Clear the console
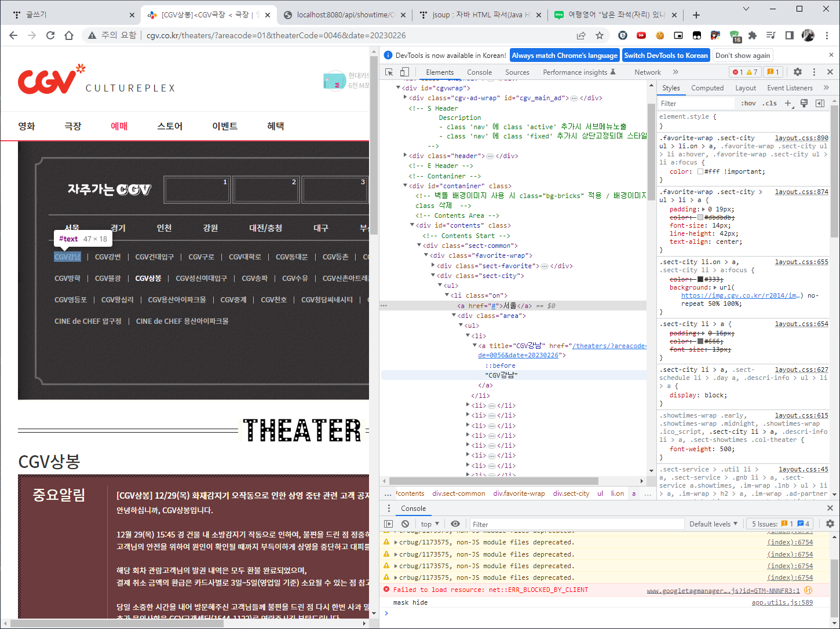The image size is (840, 629). click(x=405, y=524)
